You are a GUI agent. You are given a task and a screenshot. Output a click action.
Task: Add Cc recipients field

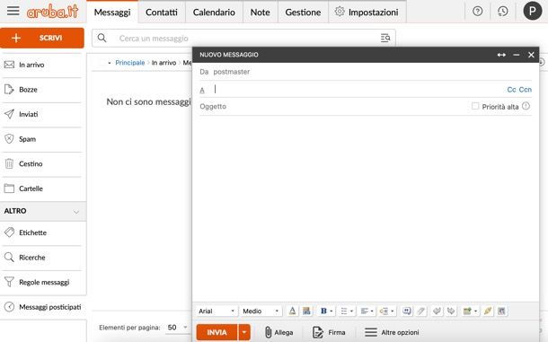(511, 90)
